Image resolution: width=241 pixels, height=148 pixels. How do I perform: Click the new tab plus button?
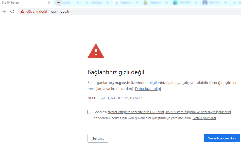[59, 3]
